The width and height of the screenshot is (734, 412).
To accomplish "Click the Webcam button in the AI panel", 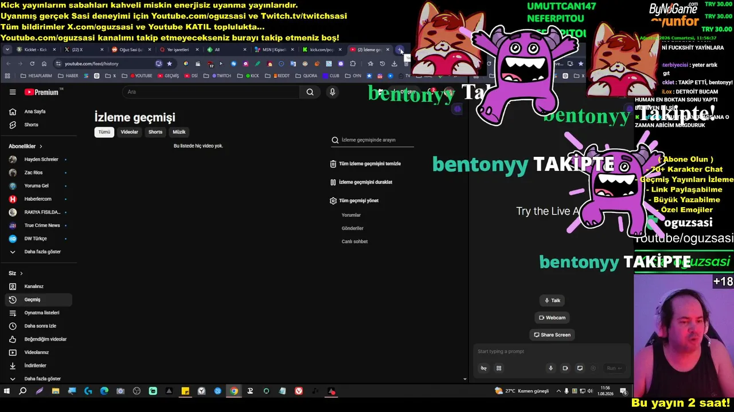I will 552,318.
